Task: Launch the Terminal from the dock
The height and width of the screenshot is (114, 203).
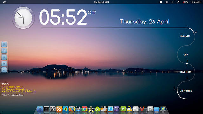Action: point(46,109)
